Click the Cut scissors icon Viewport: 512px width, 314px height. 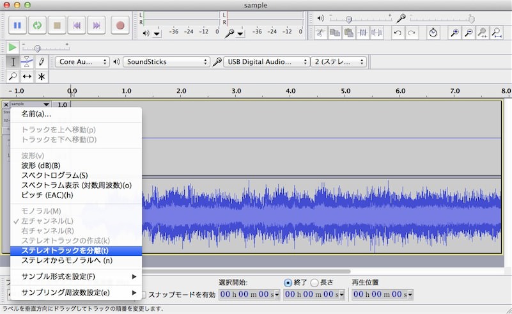(x=321, y=33)
